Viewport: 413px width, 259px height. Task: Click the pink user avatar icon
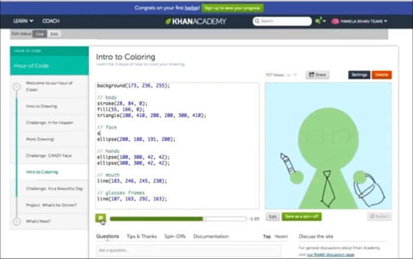[x=335, y=21]
